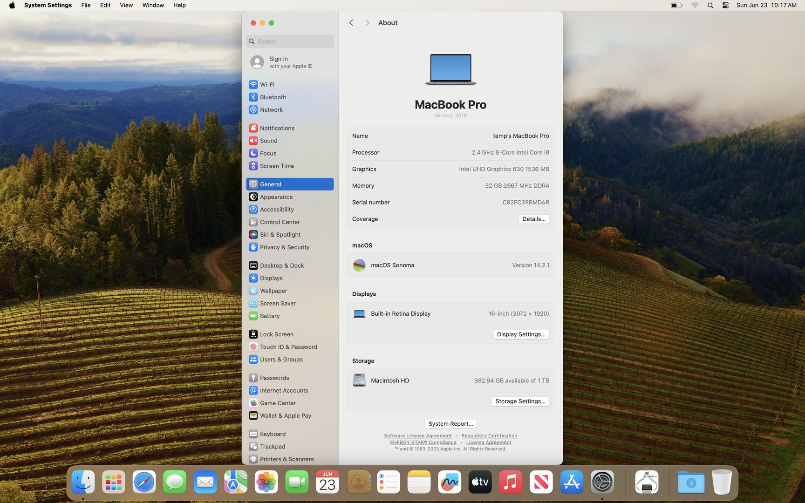Open Game Center settings
The height and width of the screenshot is (503, 805).
[290, 403]
